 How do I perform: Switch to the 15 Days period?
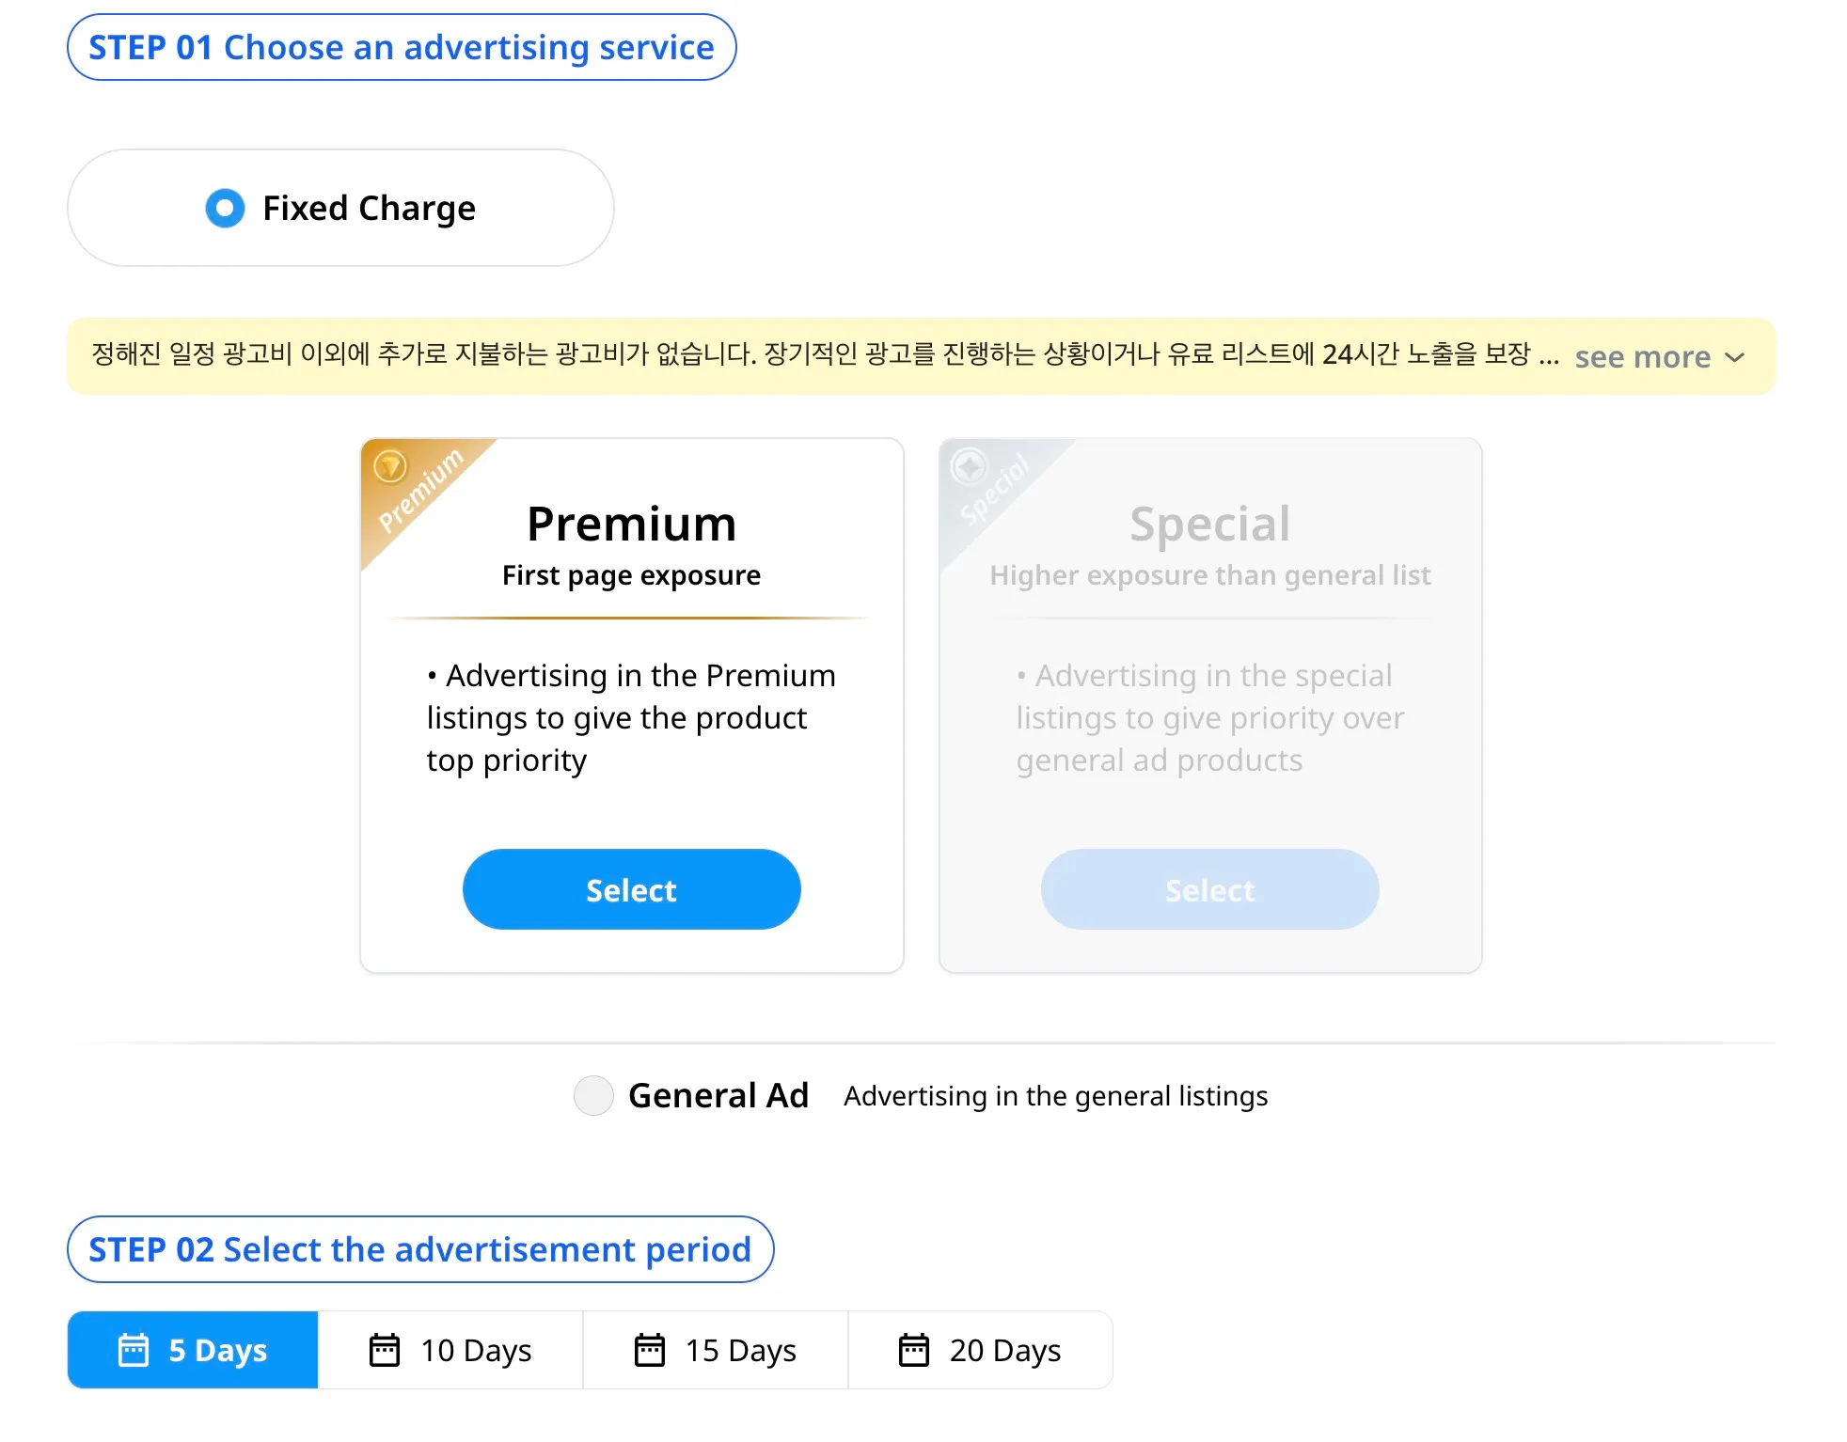[716, 1350]
